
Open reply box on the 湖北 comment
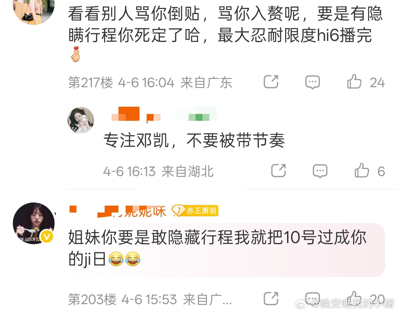pyautogui.click(x=320, y=171)
